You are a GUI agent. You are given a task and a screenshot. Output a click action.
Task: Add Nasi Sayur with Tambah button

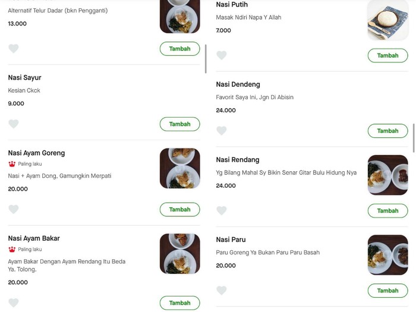[179, 124]
